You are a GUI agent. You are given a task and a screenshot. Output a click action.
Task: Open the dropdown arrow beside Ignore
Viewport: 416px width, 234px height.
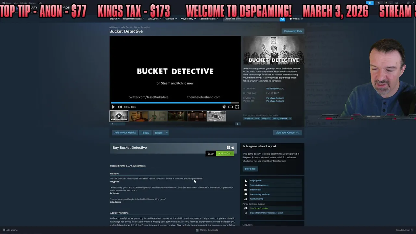click(167, 133)
